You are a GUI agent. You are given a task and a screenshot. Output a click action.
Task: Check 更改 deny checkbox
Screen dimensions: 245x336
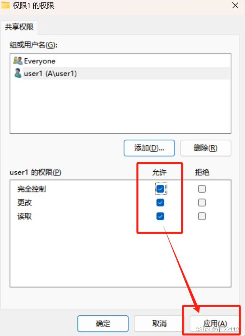click(x=202, y=202)
